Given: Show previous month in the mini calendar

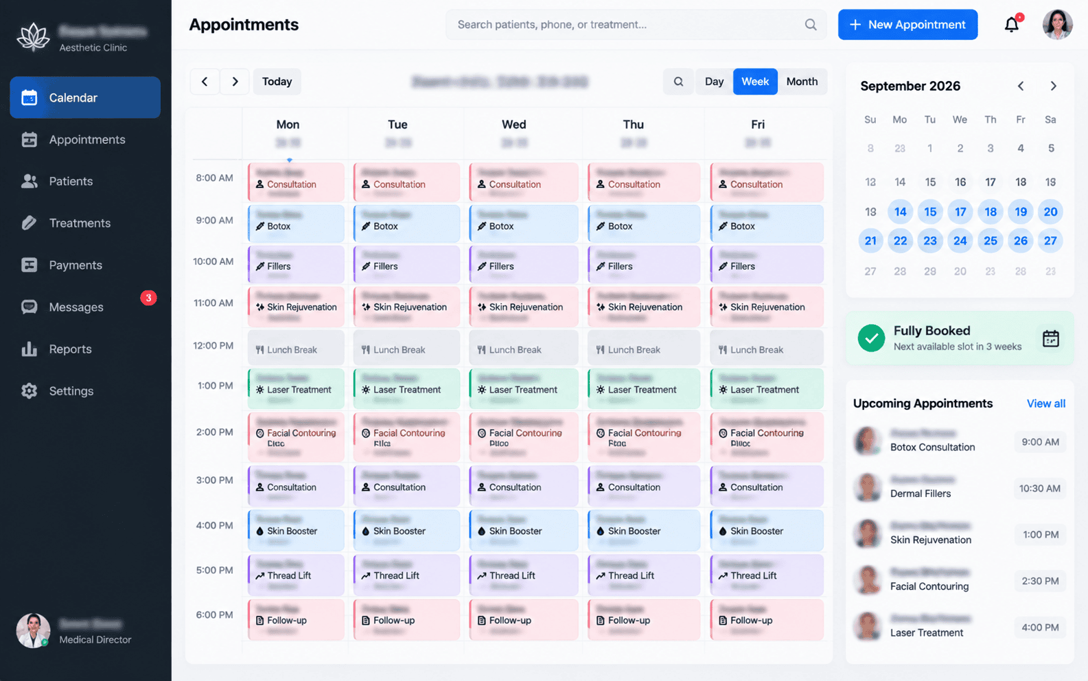Looking at the screenshot, I should [x=1021, y=86].
